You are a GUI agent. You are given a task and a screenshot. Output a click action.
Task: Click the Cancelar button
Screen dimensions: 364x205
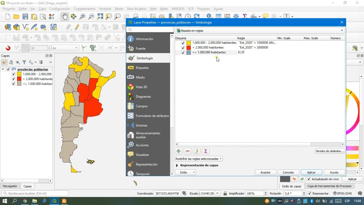[288, 173]
